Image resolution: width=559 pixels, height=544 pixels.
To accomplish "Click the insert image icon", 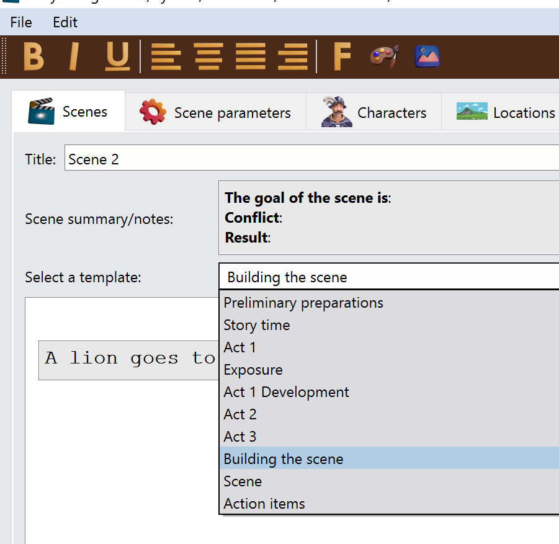I will coord(427,57).
